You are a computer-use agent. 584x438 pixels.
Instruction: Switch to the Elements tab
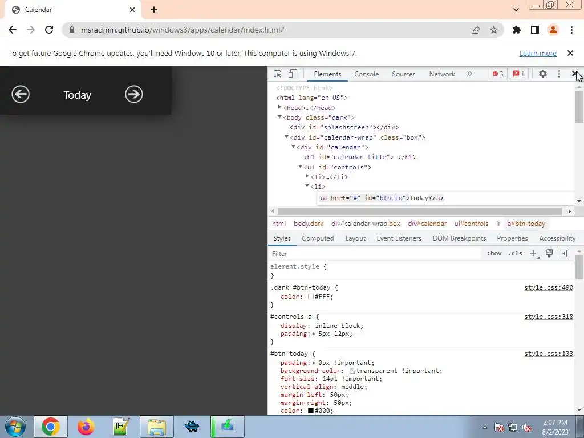(x=327, y=74)
